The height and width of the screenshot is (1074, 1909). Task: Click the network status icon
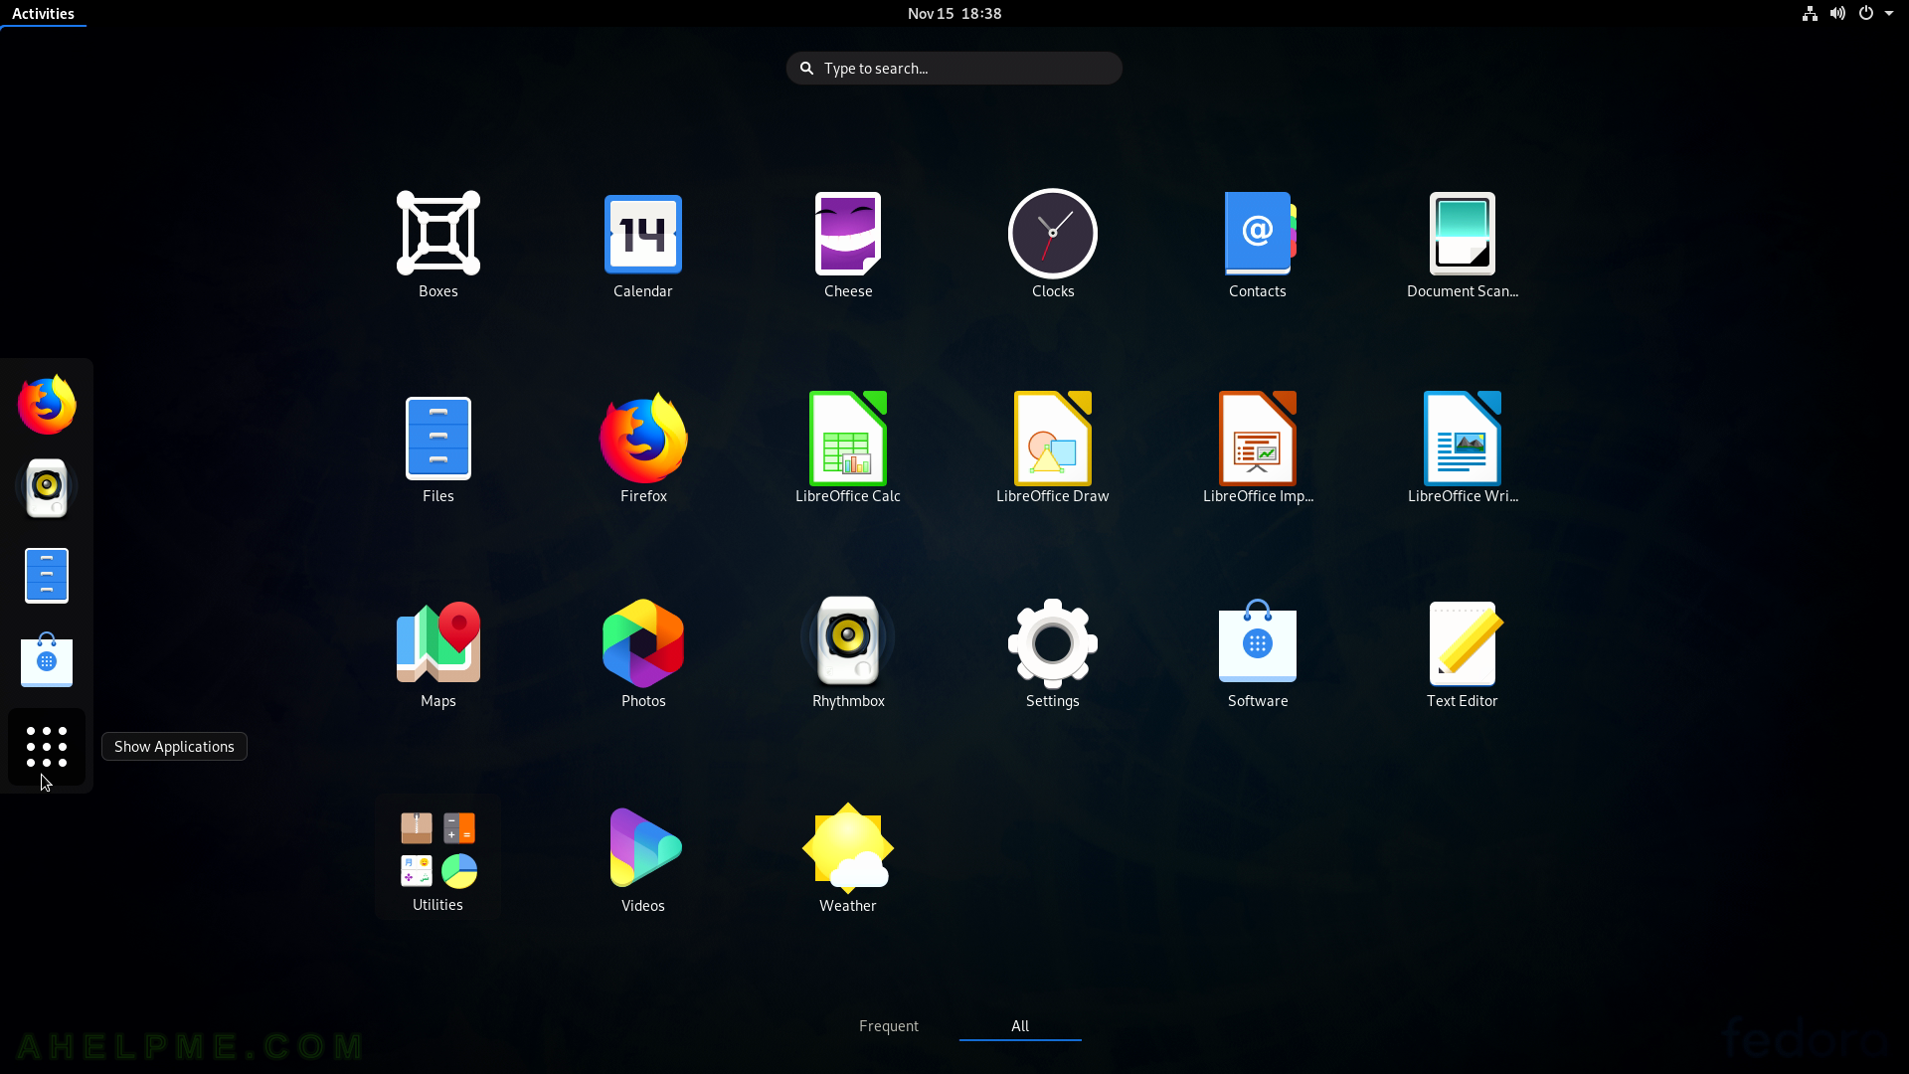(1810, 13)
